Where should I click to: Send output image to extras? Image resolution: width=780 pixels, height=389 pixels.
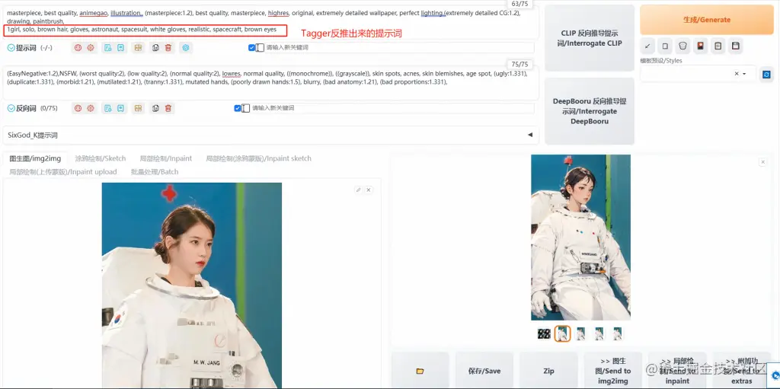[x=741, y=371]
